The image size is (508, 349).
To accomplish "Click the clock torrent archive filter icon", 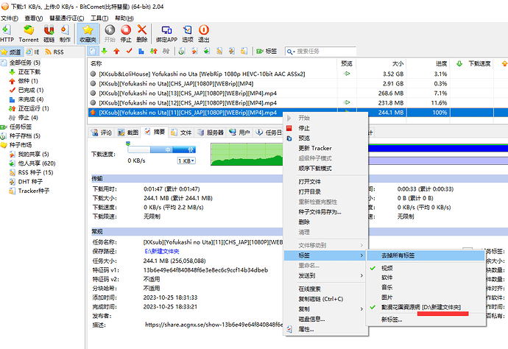I will pyautogui.click(x=182, y=52).
